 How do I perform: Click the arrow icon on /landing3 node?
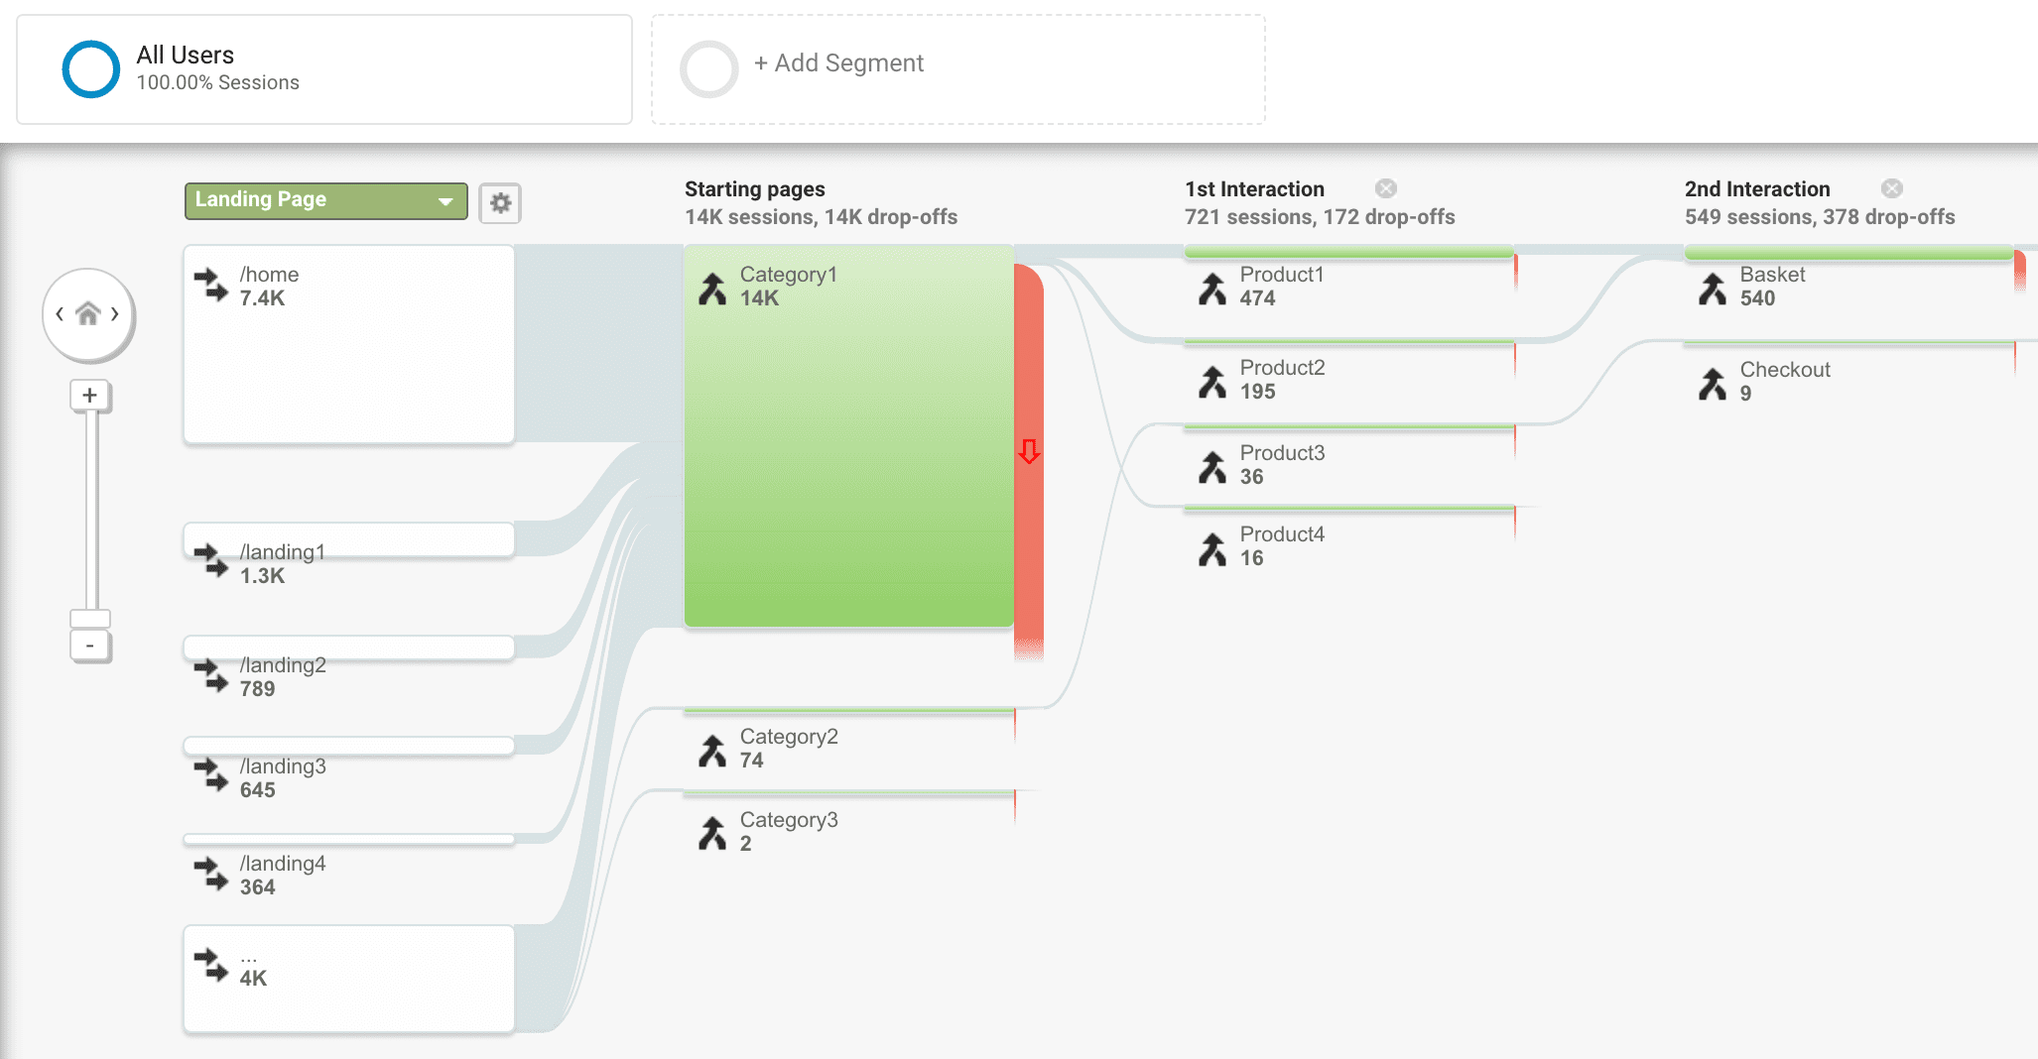tap(209, 777)
